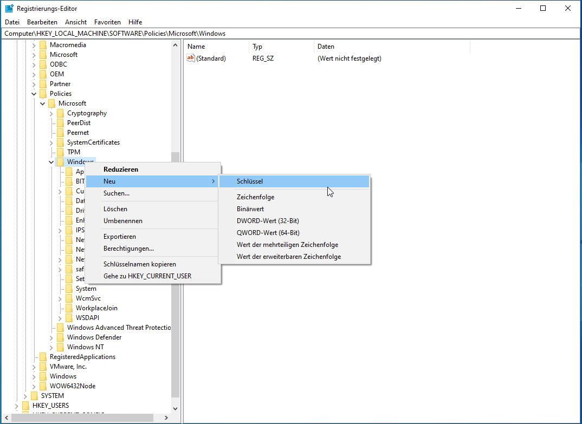The image size is (582, 424).
Task: Click the HKEY_USERS folder icon
Action: [x=25, y=406]
